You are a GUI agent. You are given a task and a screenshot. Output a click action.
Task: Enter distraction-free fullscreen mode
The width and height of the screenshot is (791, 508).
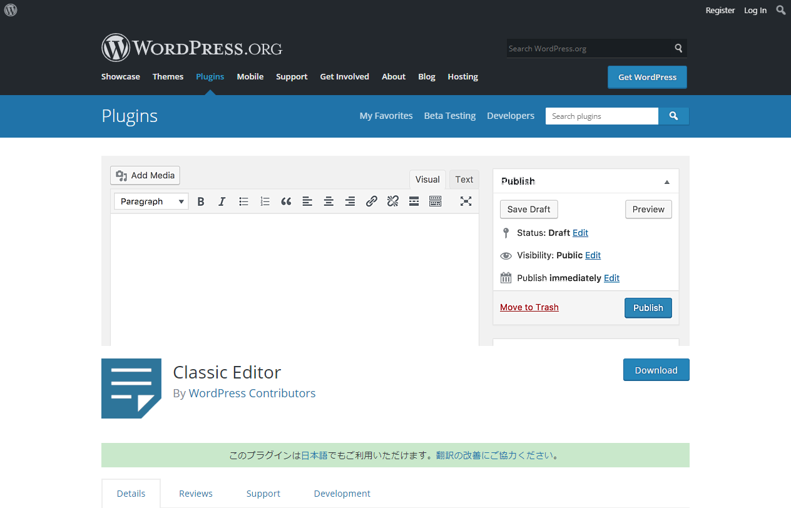[x=466, y=201]
